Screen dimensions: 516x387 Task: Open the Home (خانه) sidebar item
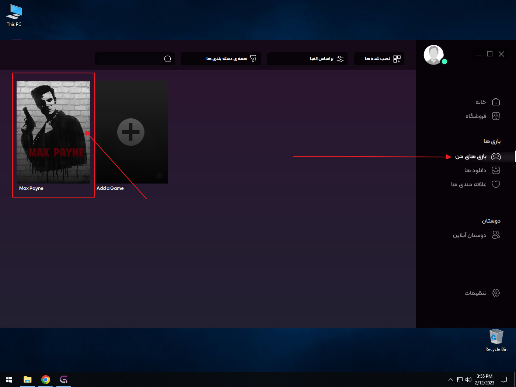487,102
